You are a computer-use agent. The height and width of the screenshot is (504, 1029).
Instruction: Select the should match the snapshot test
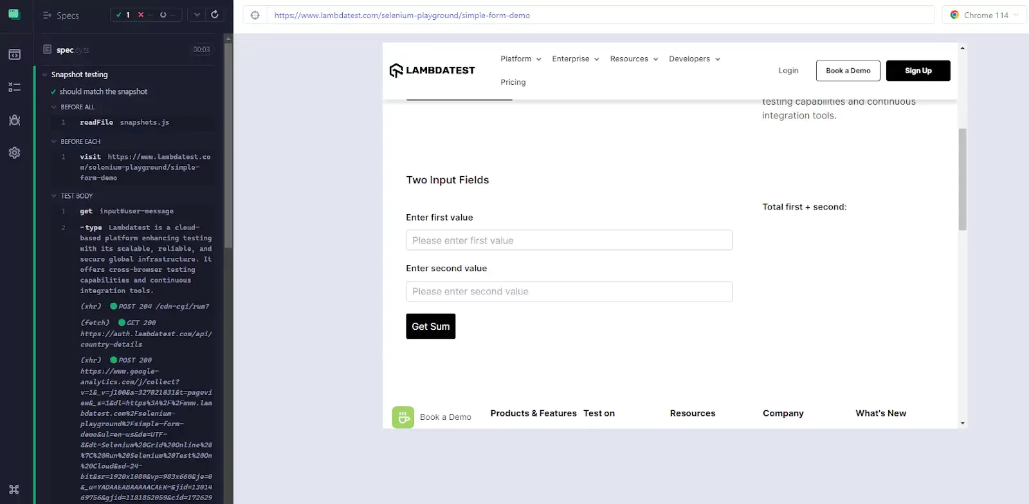104,92
